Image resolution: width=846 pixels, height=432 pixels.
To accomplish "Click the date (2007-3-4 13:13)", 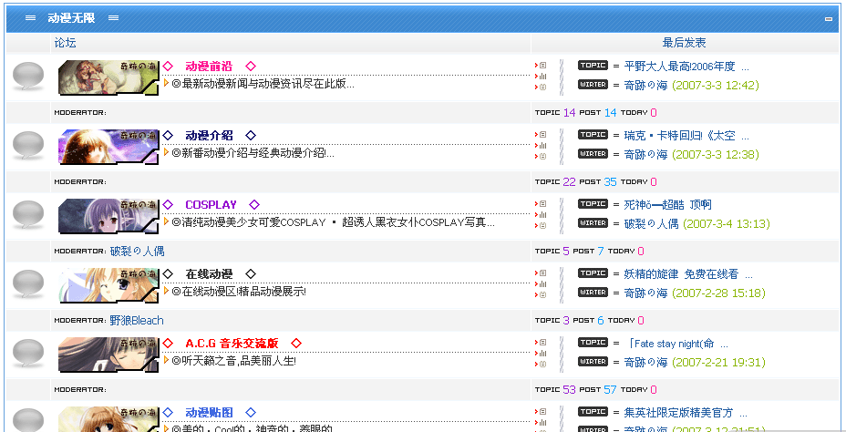I will [x=727, y=223].
